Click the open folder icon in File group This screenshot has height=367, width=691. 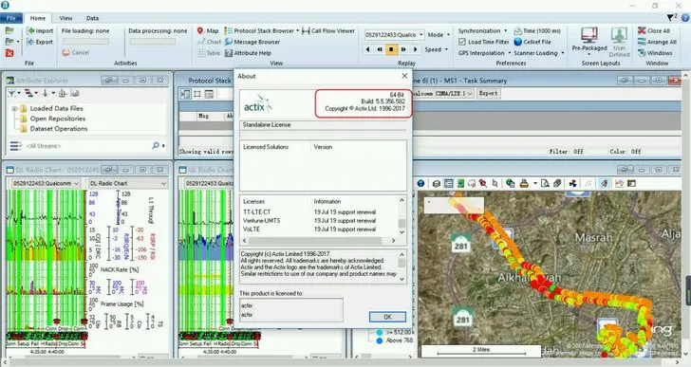(x=9, y=30)
